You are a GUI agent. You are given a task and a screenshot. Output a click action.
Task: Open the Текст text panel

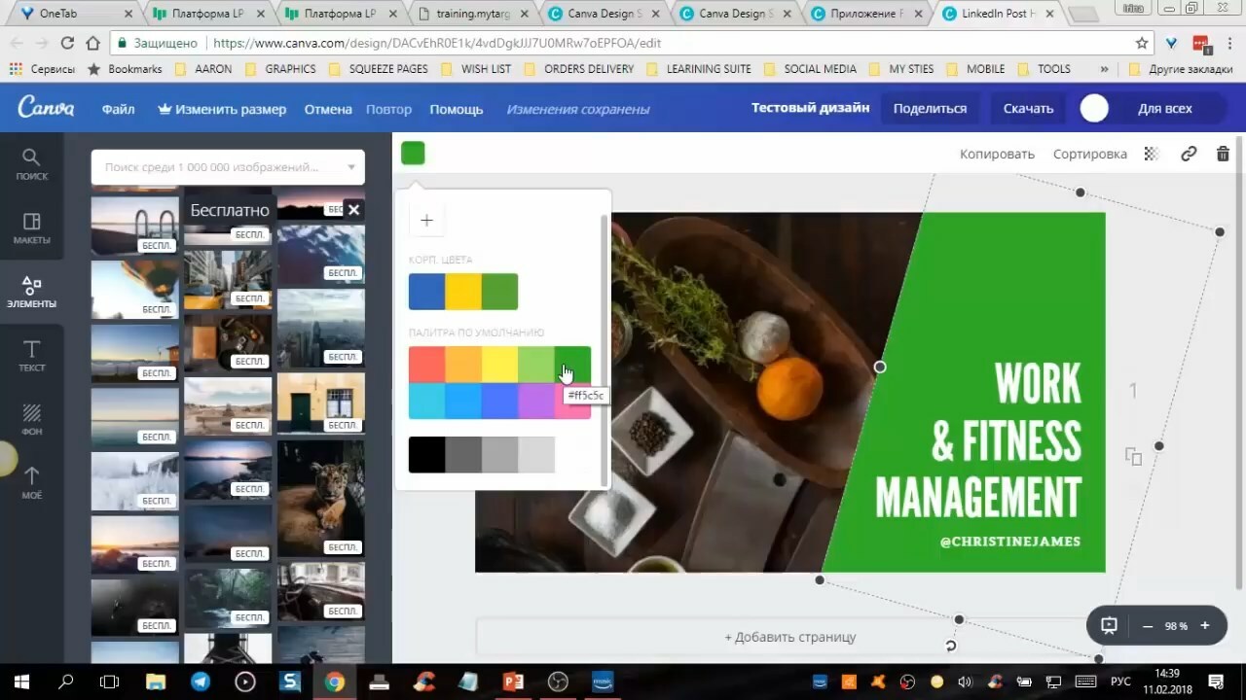coord(31,356)
